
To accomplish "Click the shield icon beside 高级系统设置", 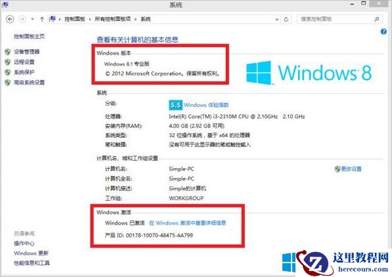I will (x=8, y=83).
